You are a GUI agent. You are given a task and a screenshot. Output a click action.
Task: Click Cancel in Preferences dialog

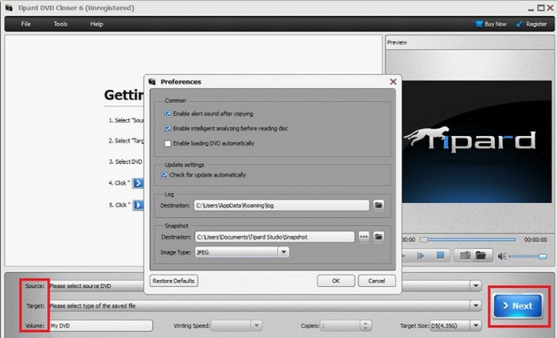tap(376, 281)
